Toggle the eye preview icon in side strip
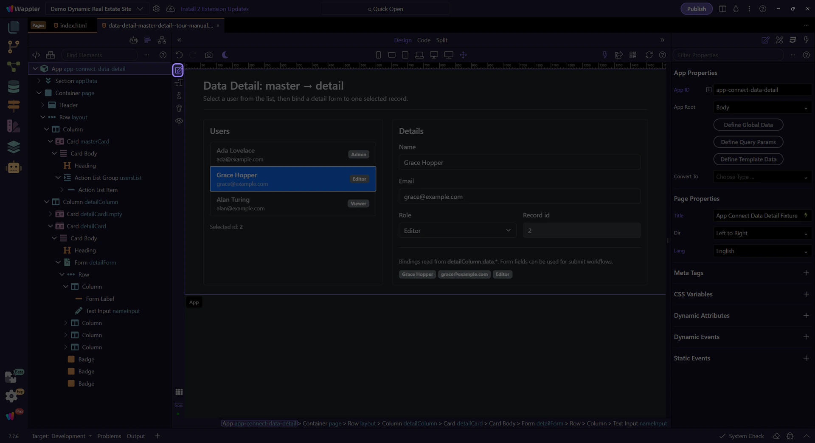Image resolution: width=815 pixels, height=443 pixels. point(179,121)
